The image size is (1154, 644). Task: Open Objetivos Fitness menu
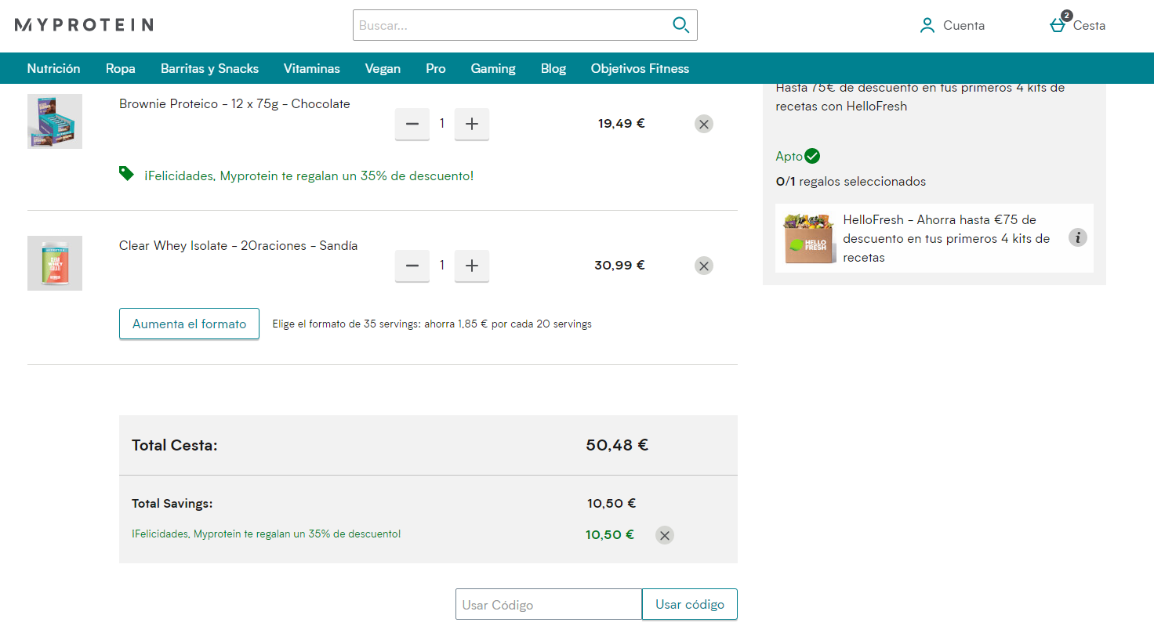pos(640,68)
